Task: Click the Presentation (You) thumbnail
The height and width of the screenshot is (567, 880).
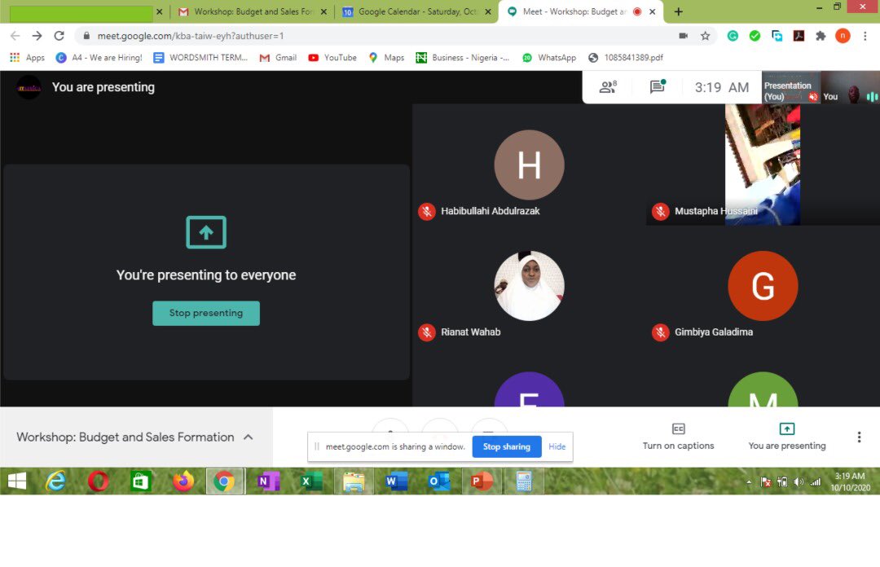Action: 790,87
